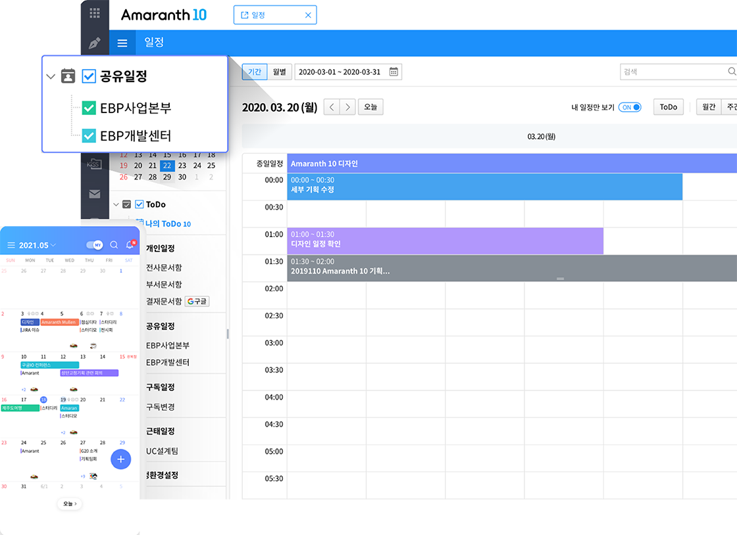Image resolution: width=737 pixels, height=535 pixels.
Task: Open the 2019110 Amaranth 10 기획 event
Action: (x=512, y=268)
